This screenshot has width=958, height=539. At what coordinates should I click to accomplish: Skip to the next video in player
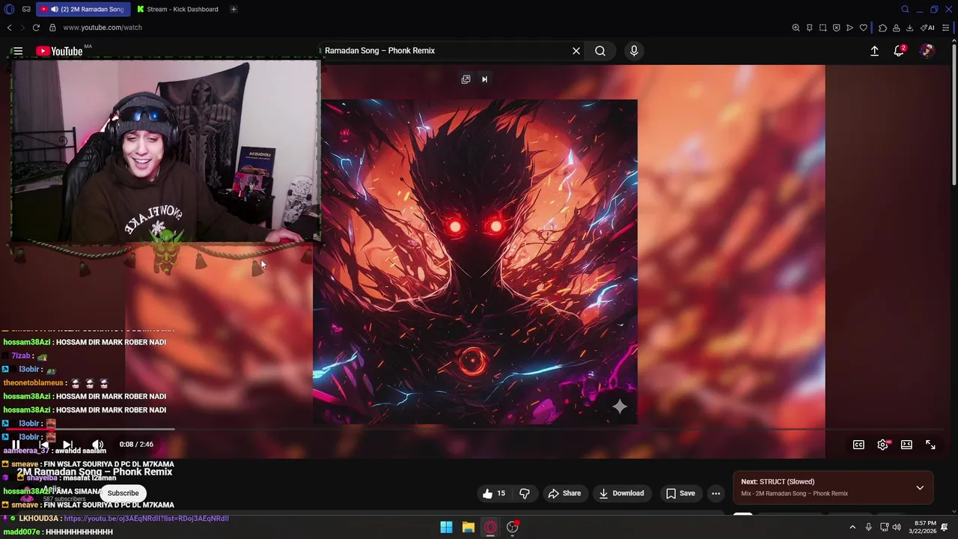click(x=67, y=445)
